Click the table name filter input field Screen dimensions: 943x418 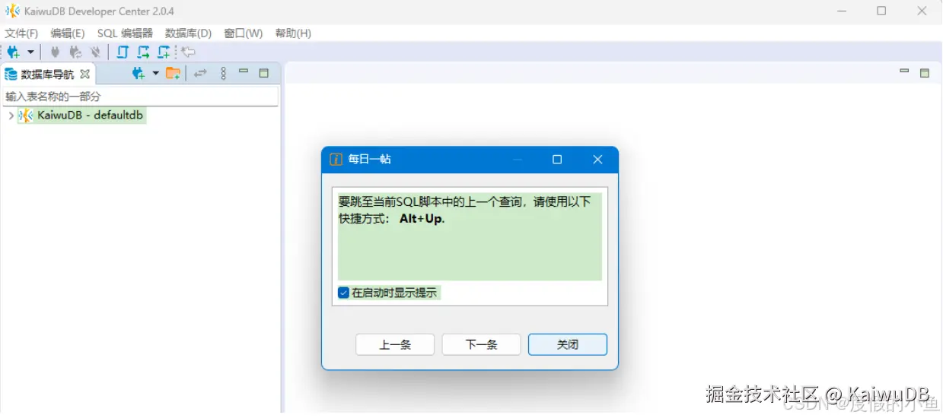point(140,97)
